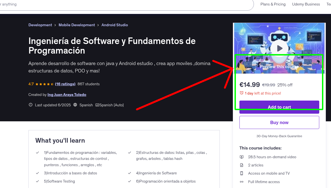The width and height of the screenshot is (331, 188).
Task: Navigate to the Development breadcrumb
Action: point(40,25)
